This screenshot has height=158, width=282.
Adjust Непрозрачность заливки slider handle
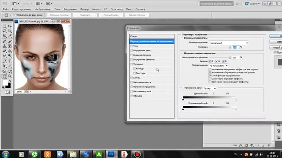tap(230, 57)
